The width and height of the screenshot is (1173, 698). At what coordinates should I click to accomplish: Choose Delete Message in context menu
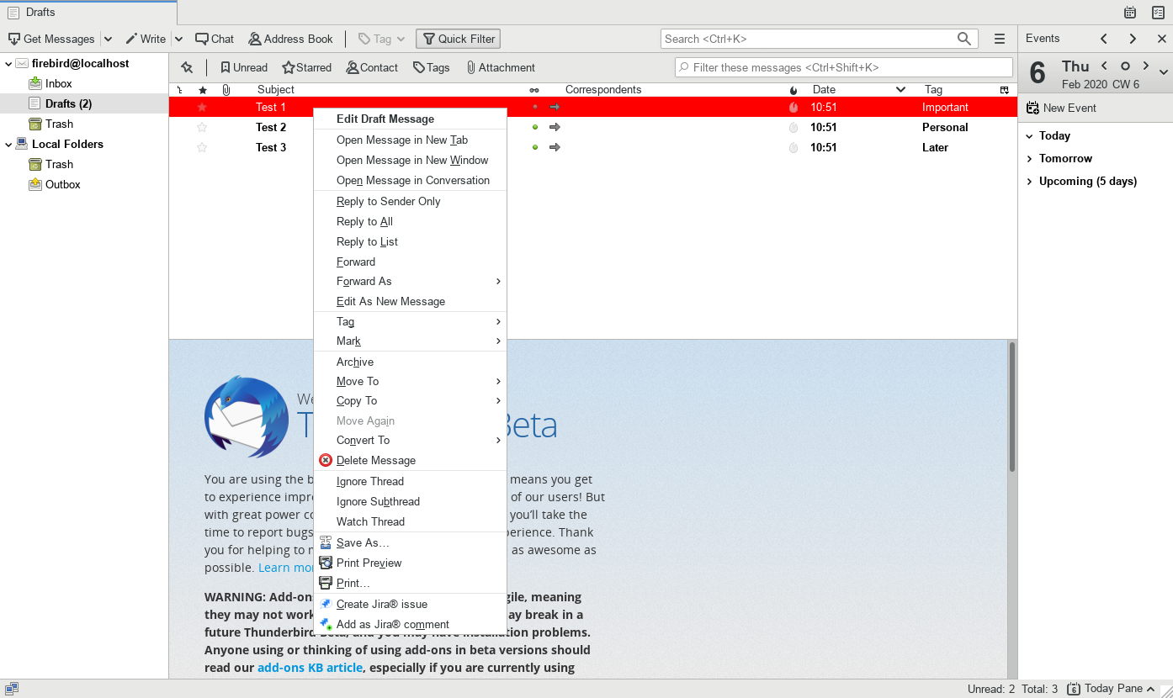pyautogui.click(x=375, y=460)
